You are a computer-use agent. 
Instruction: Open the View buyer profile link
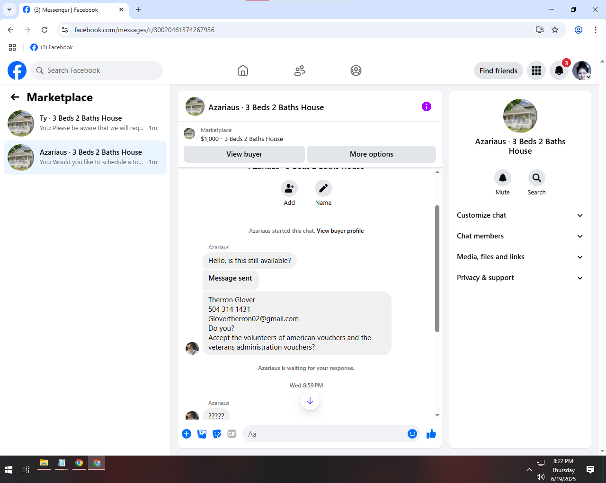pos(340,231)
